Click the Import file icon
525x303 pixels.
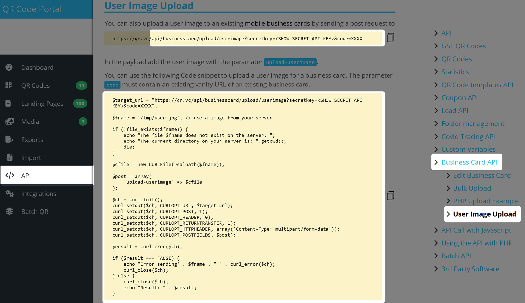pos(9,158)
